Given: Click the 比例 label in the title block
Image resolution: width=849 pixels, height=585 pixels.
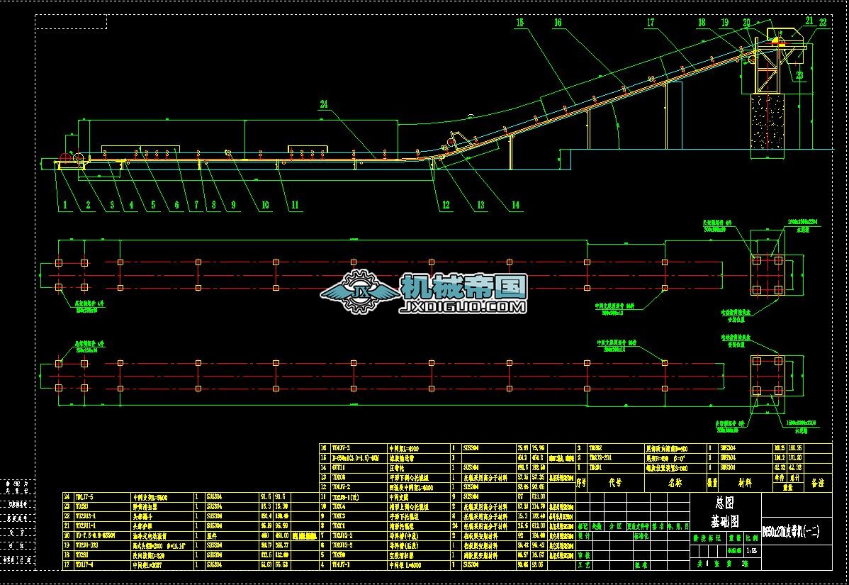Looking at the screenshot, I should (x=751, y=538).
